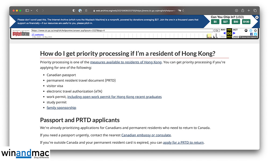This screenshot has width=269, height=162.
Task: Open the sidebar tab group dropdown chevron
Action: pos(31,10)
